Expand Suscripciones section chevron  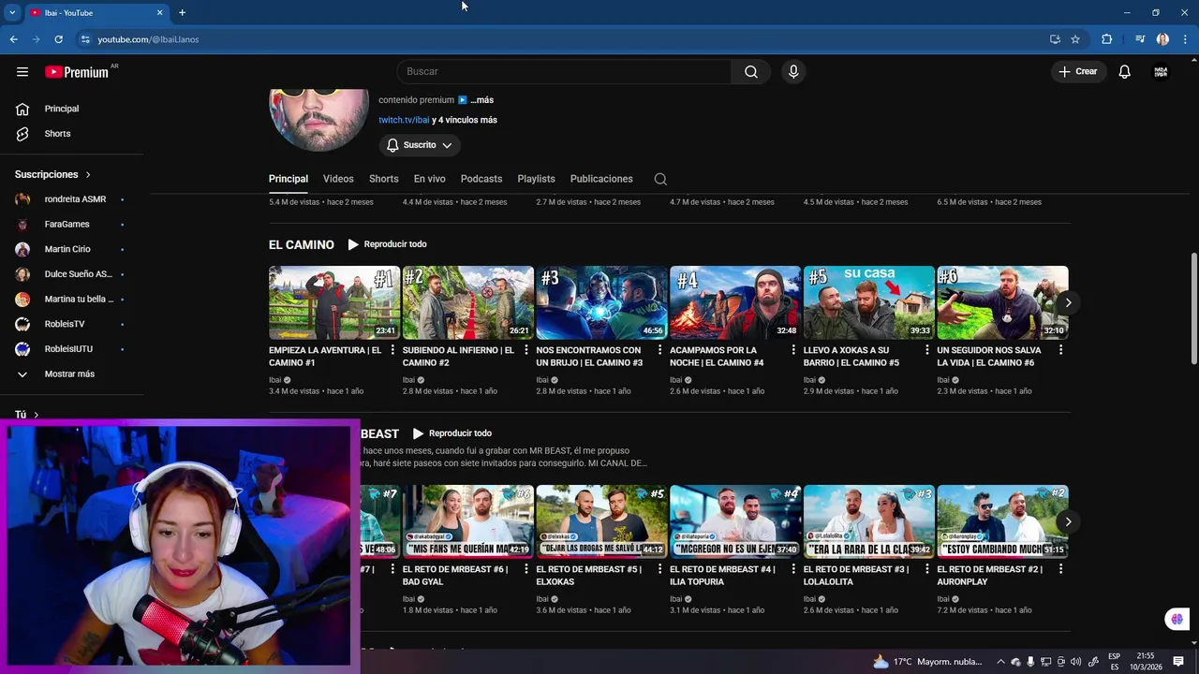tap(88, 175)
